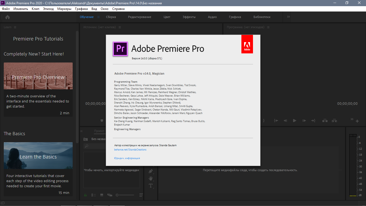Switch project panel to list view
Screen dimensions: 366x206
click(94, 195)
